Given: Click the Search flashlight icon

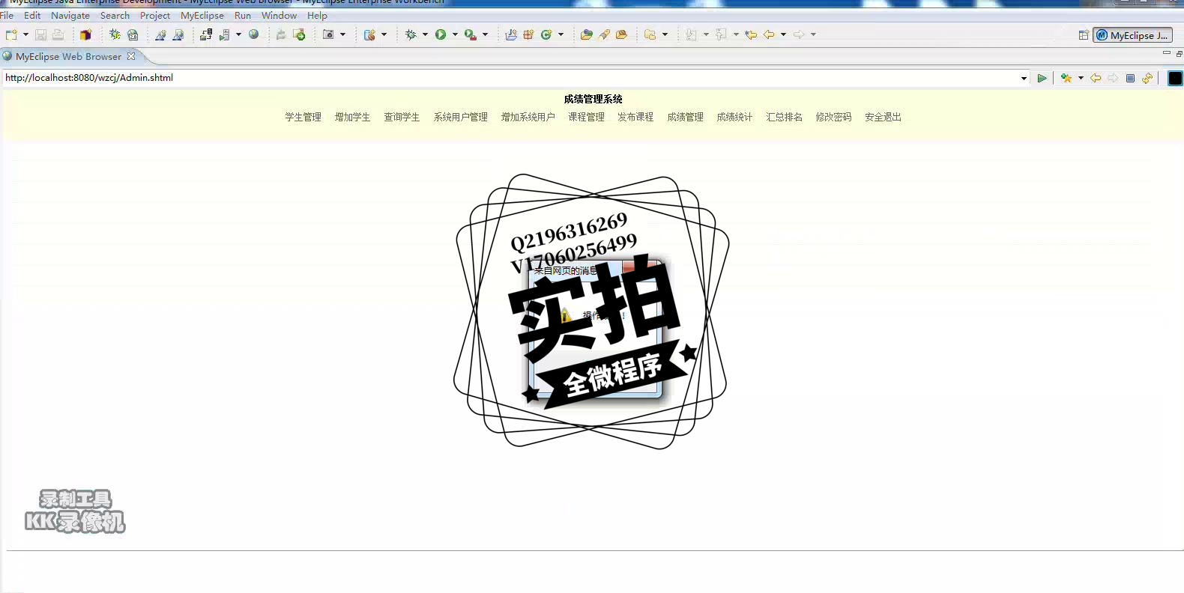Looking at the screenshot, I should 604,34.
